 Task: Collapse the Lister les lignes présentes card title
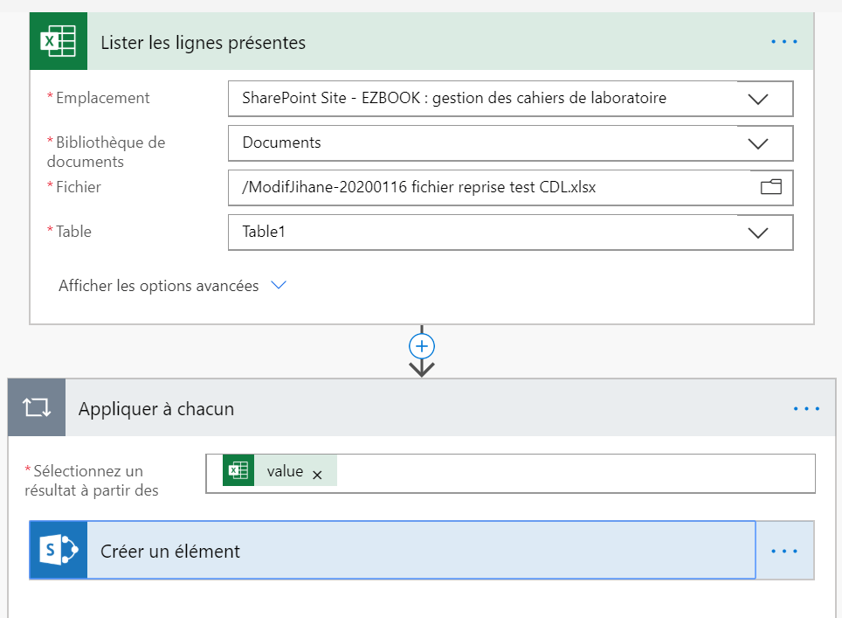[x=204, y=42]
